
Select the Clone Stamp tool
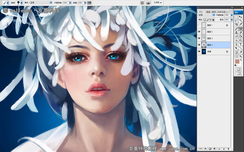click(236, 32)
